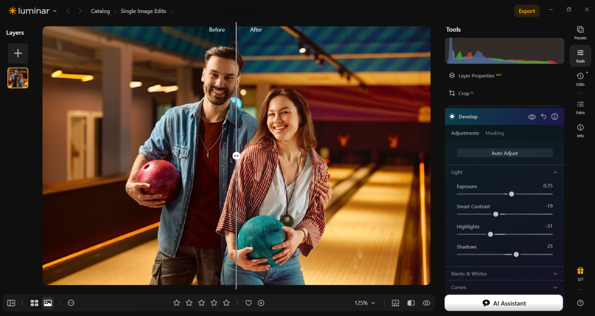Click the After label
The image size is (595, 316).
(256, 30)
